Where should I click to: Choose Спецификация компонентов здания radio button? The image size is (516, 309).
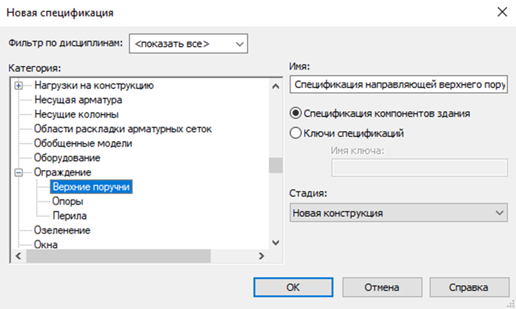click(296, 113)
